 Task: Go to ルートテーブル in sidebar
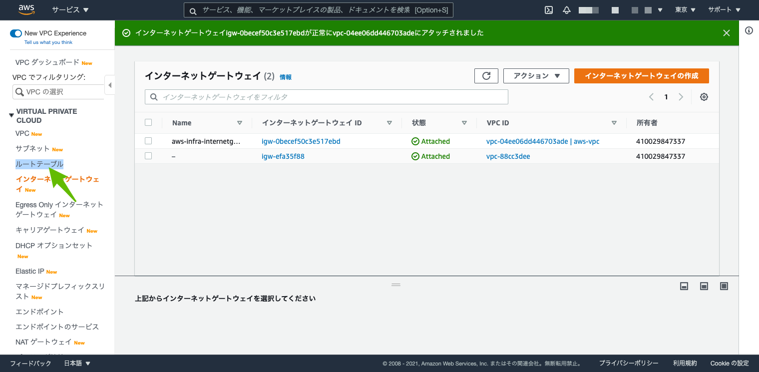point(39,164)
